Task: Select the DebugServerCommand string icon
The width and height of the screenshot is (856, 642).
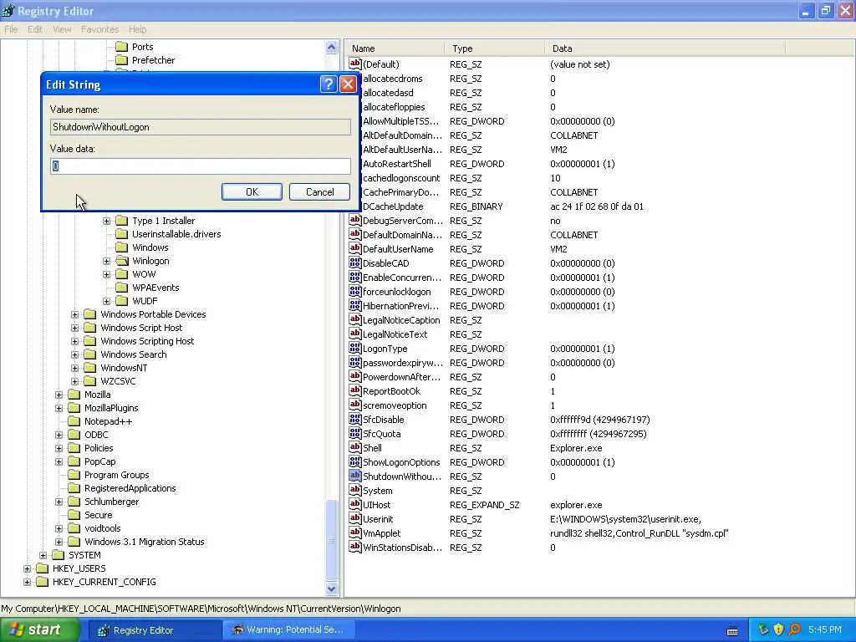Action: [354, 220]
